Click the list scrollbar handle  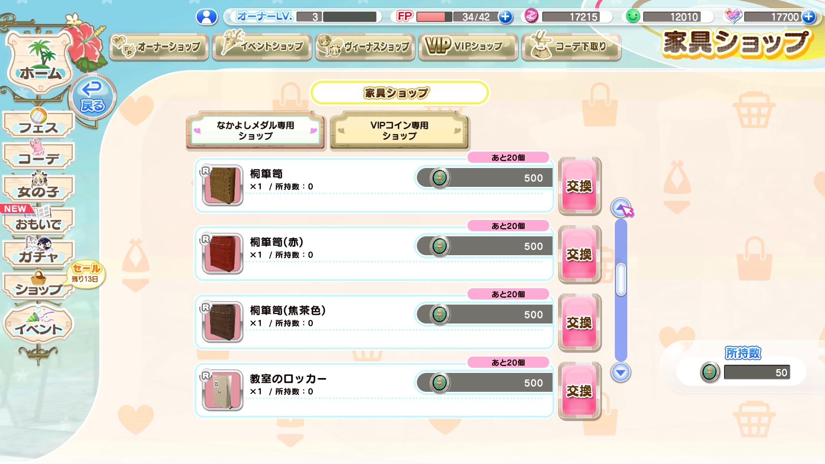tap(620, 280)
